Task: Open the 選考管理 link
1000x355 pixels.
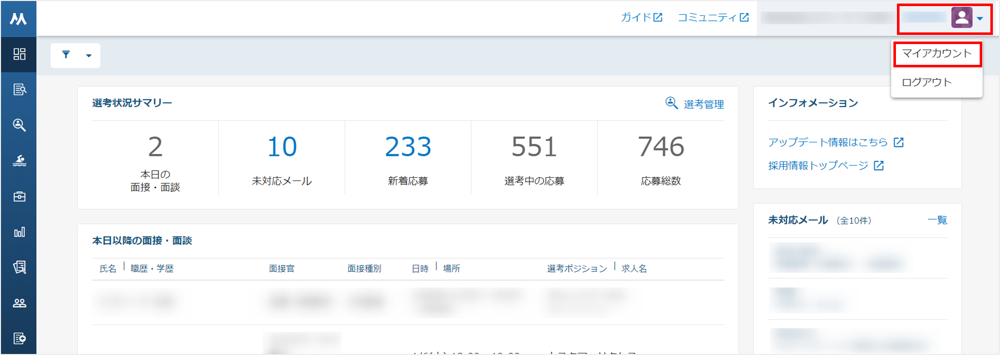Action: pyautogui.click(x=704, y=104)
